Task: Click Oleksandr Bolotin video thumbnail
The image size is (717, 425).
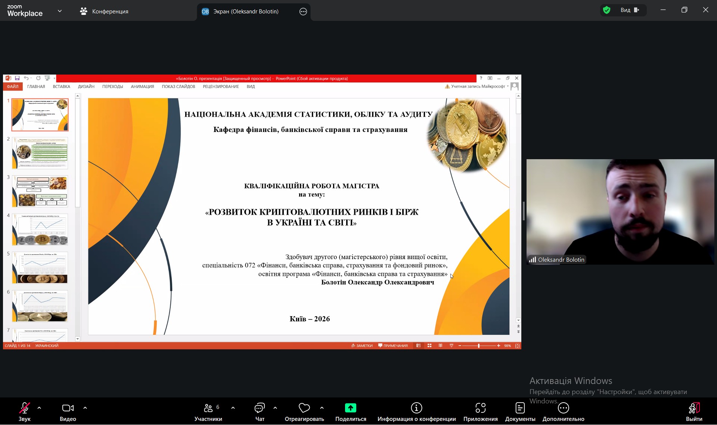Action: point(620,212)
